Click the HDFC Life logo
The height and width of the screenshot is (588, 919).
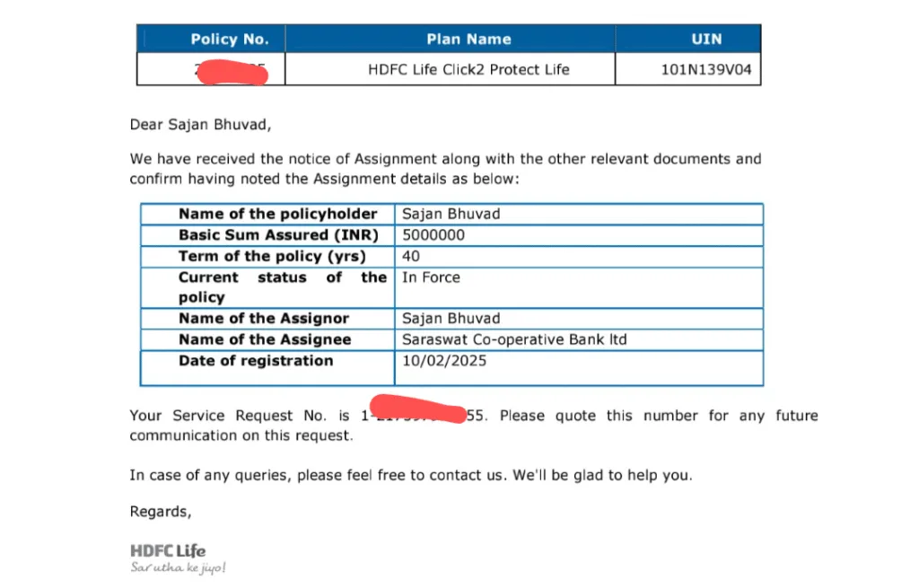(168, 551)
